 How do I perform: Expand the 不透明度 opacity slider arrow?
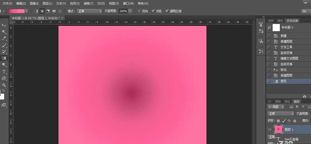[x=130, y=11]
